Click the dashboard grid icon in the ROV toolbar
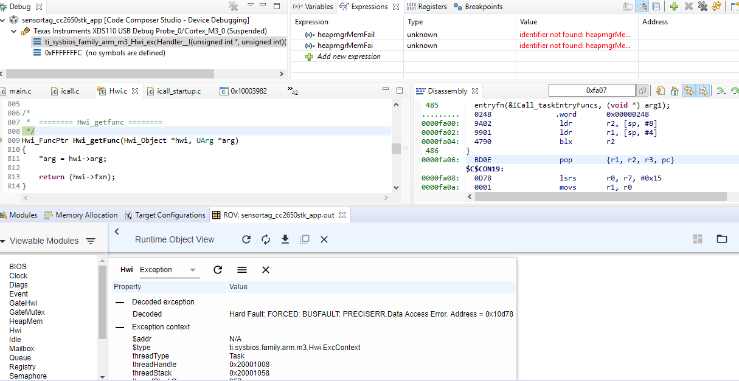Viewport: 739px width, 381px height. (x=698, y=239)
